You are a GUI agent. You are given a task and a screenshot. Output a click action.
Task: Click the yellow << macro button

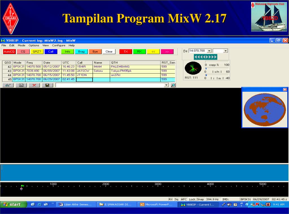tap(153, 52)
